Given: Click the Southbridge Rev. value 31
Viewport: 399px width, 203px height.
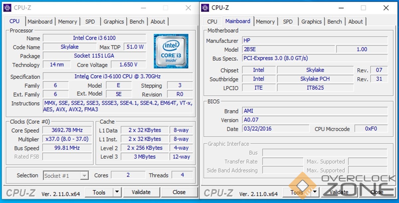Looking at the screenshot, I should click(379, 79).
